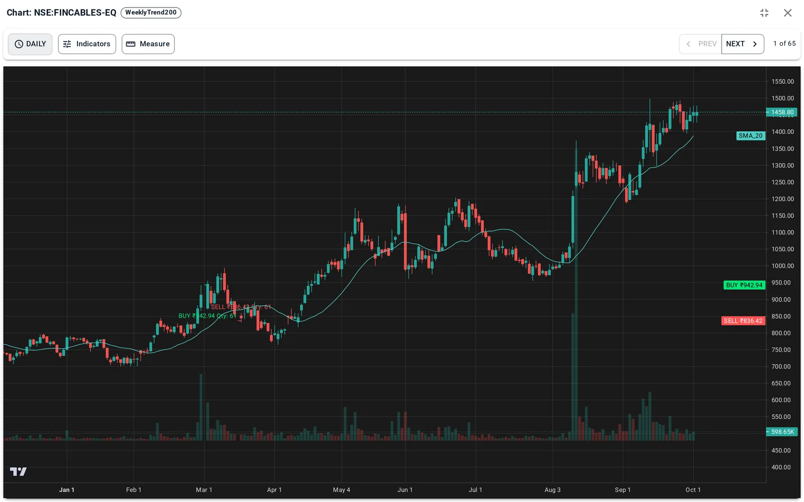Click the Mar 1 date axis label
This screenshot has width=804, height=502.
point(204,490)
